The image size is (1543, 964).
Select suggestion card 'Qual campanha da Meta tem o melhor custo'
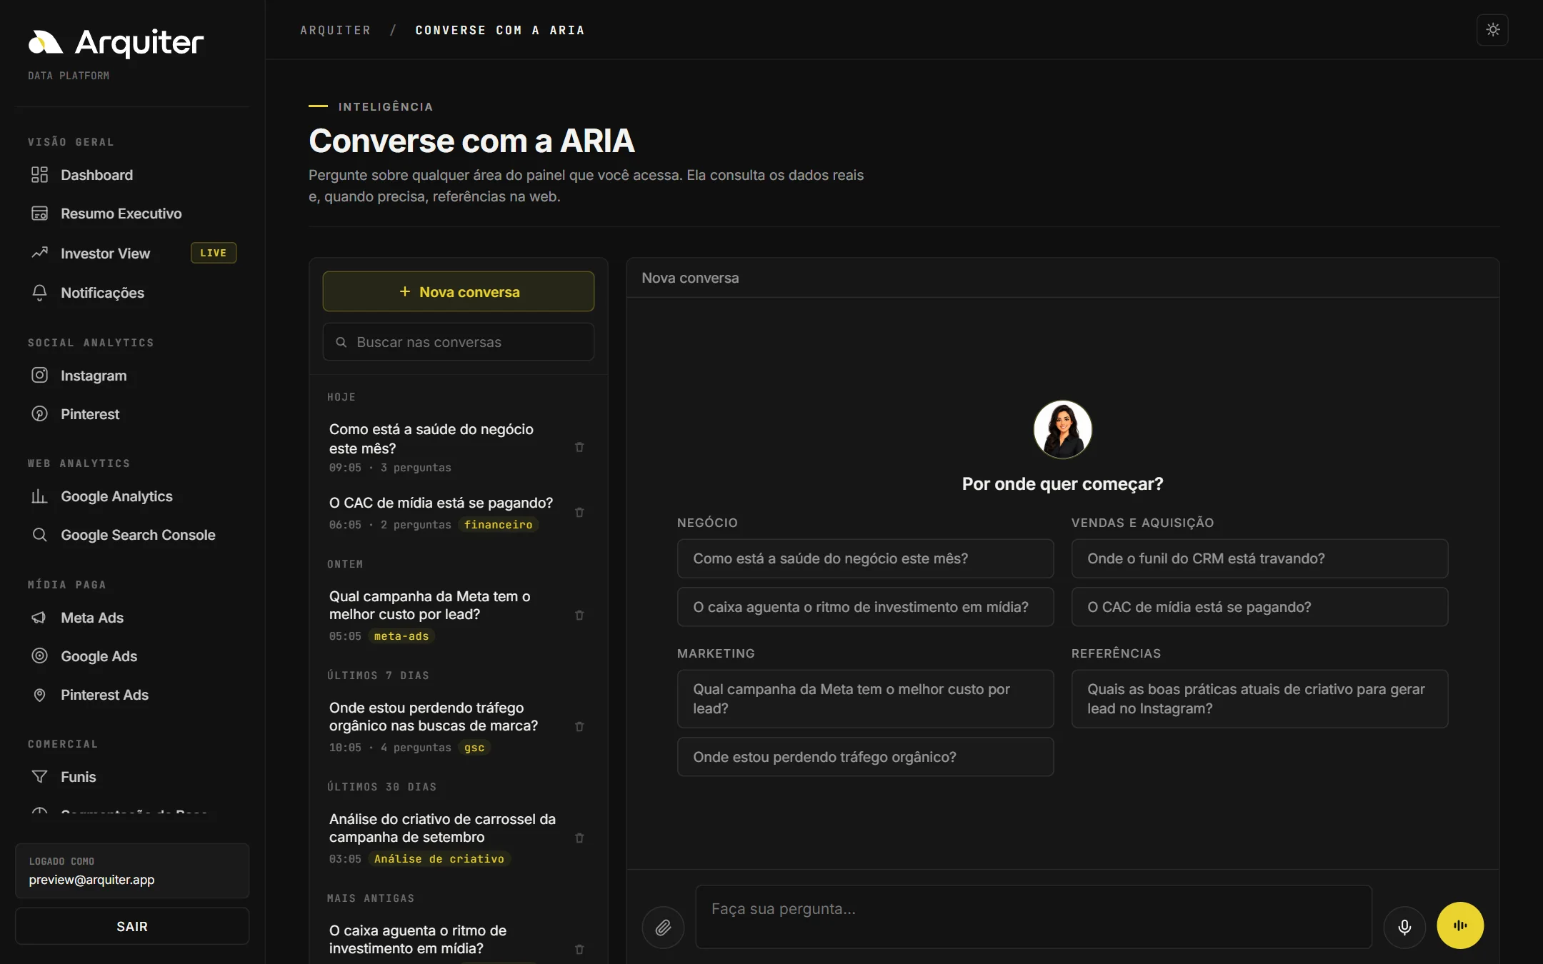865,699
